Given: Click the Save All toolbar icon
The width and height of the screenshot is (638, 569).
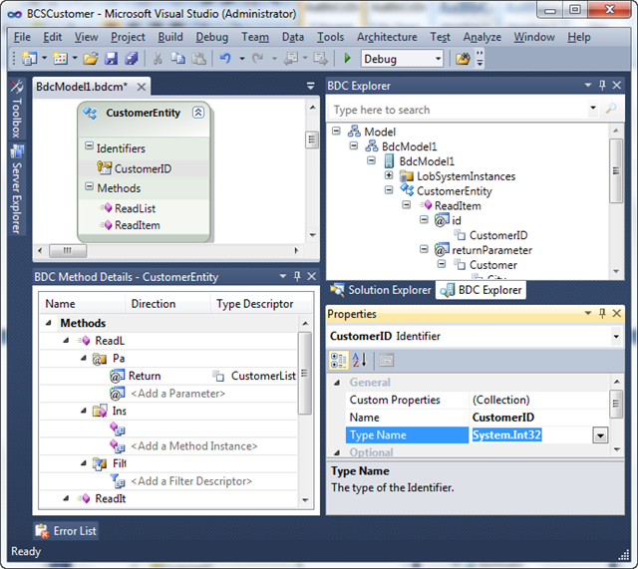Looking at the screenshot, I should (131, 59).
